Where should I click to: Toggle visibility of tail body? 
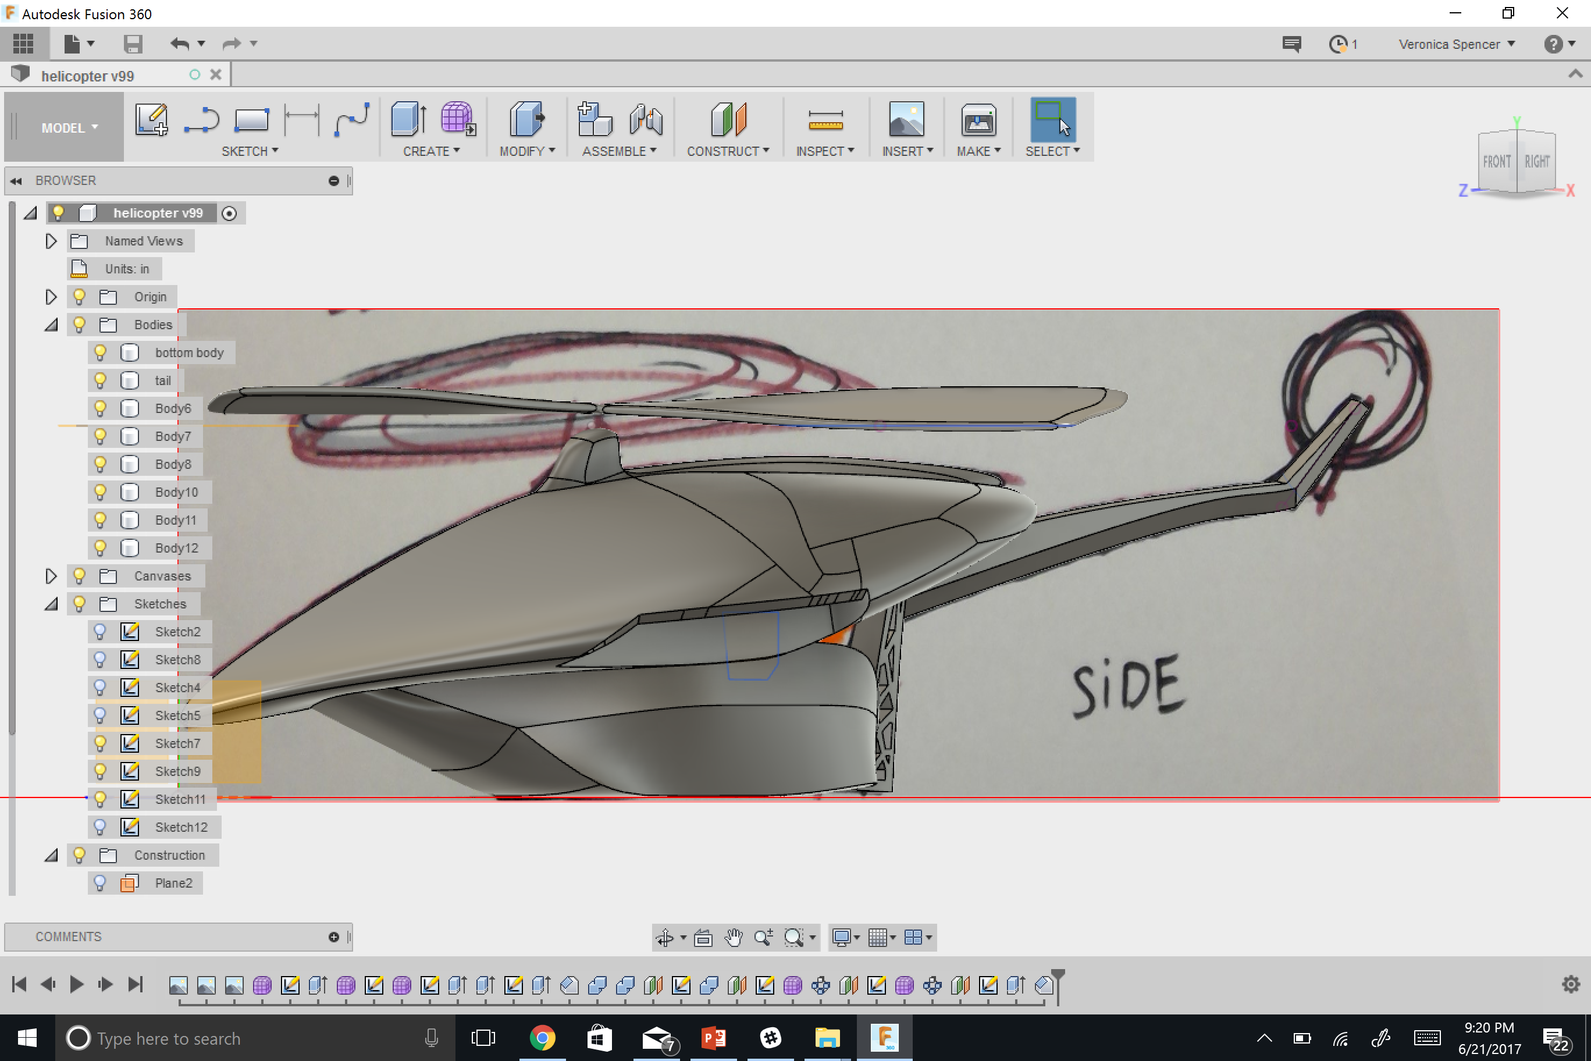(x=100, y=380)
